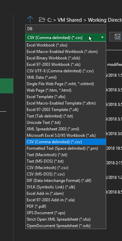Choose OpenDocument Spreadsheet (*.ods)
The height and width of the screenshot is (241, 122).
coord(66,226)
